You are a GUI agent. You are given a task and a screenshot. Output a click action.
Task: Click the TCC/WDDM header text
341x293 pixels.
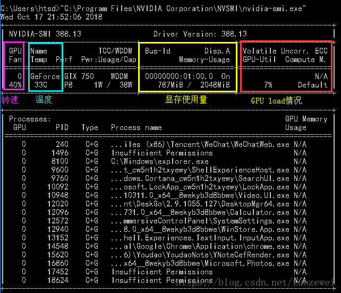click(115, 51)
